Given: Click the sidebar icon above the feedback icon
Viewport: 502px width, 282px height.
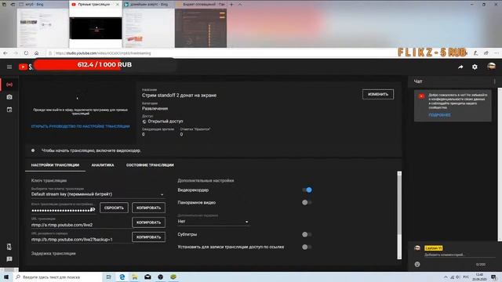Looking at the screenshot, I should 9,247.
